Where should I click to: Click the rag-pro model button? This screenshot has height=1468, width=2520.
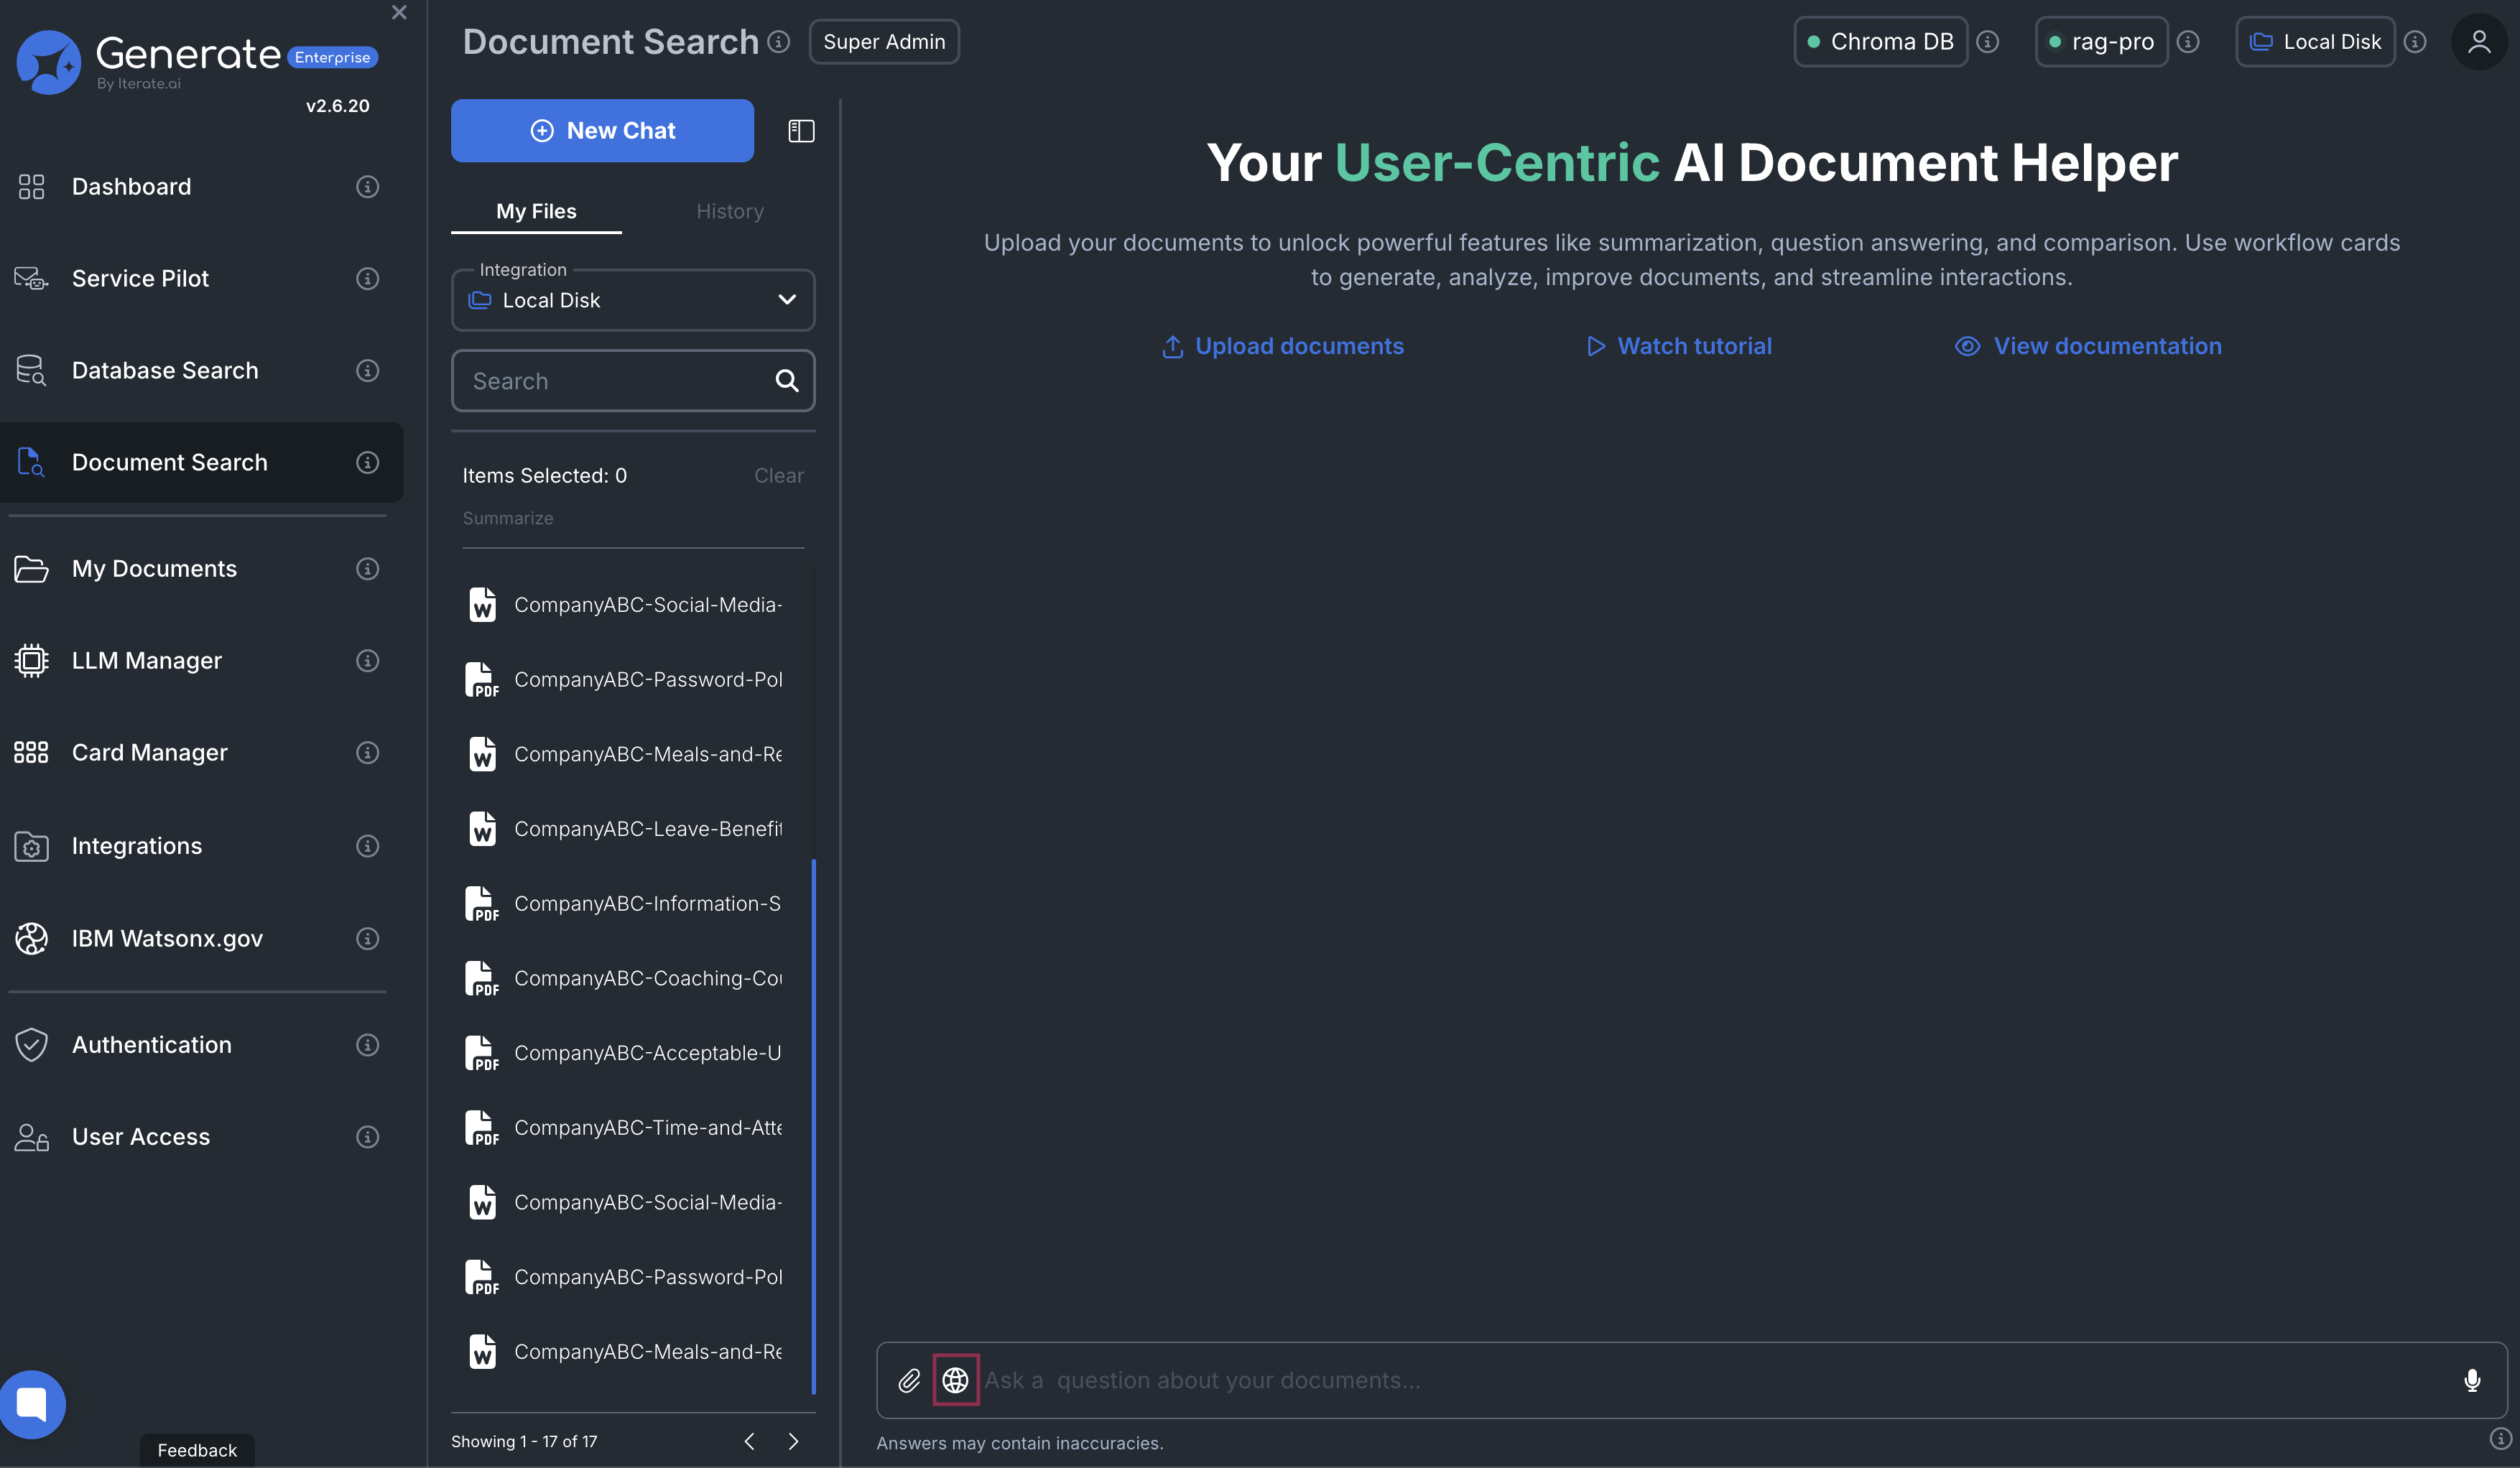point(2101,42)
